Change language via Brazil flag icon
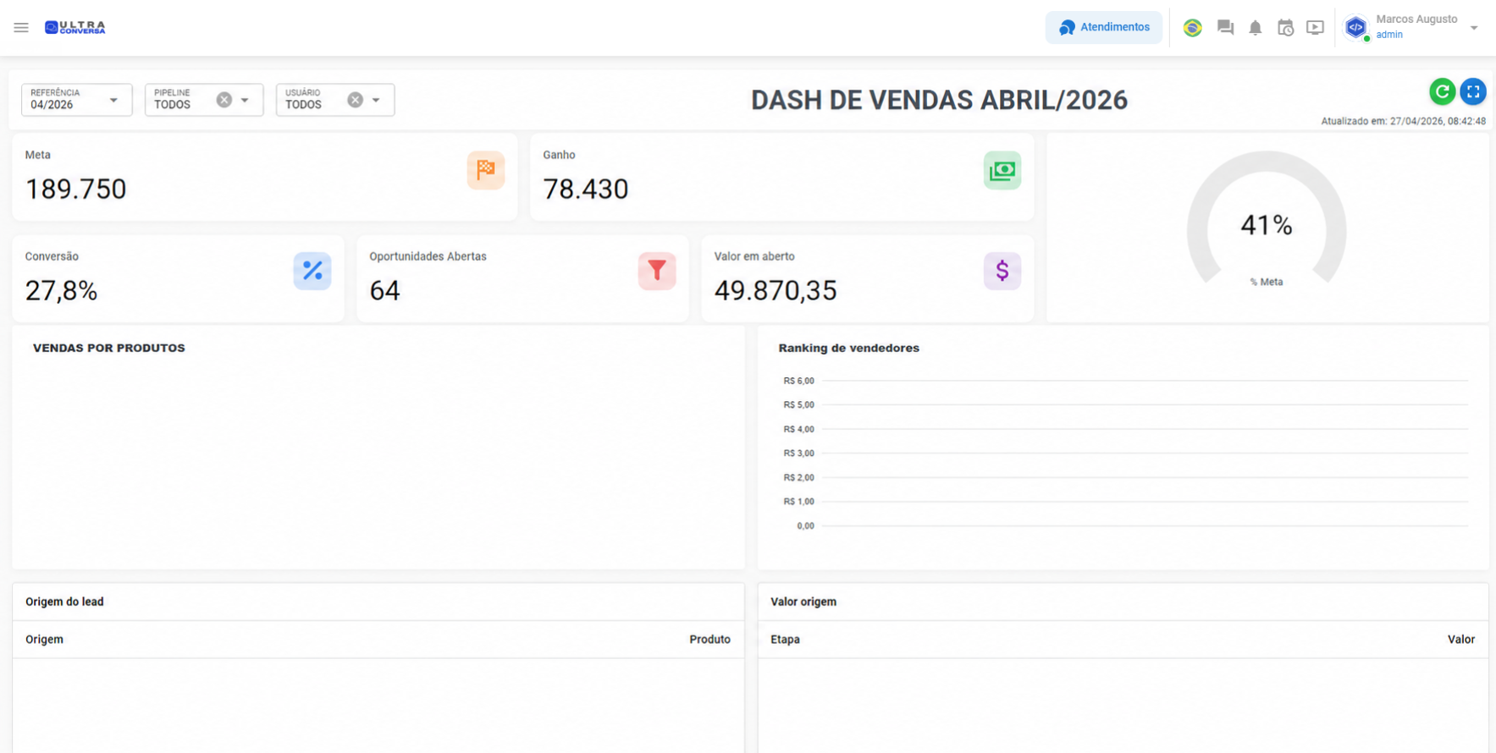The image size is (1496, 753). (x=1192, y=28)
